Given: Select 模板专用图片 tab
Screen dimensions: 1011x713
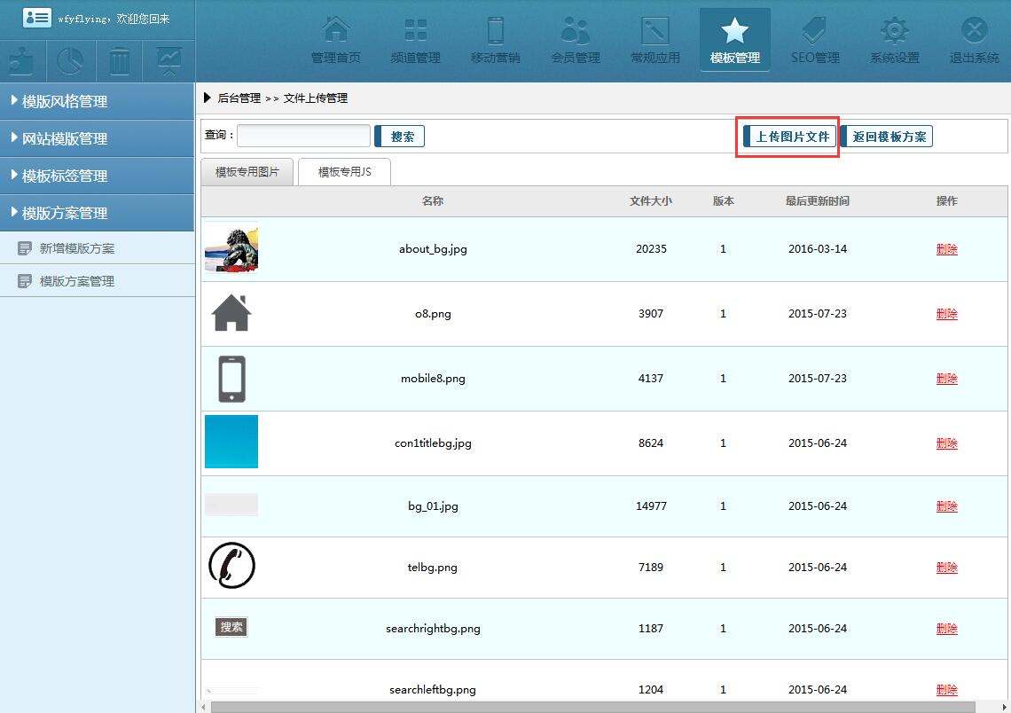Looking at the screenshot, I should click(247, 172).
